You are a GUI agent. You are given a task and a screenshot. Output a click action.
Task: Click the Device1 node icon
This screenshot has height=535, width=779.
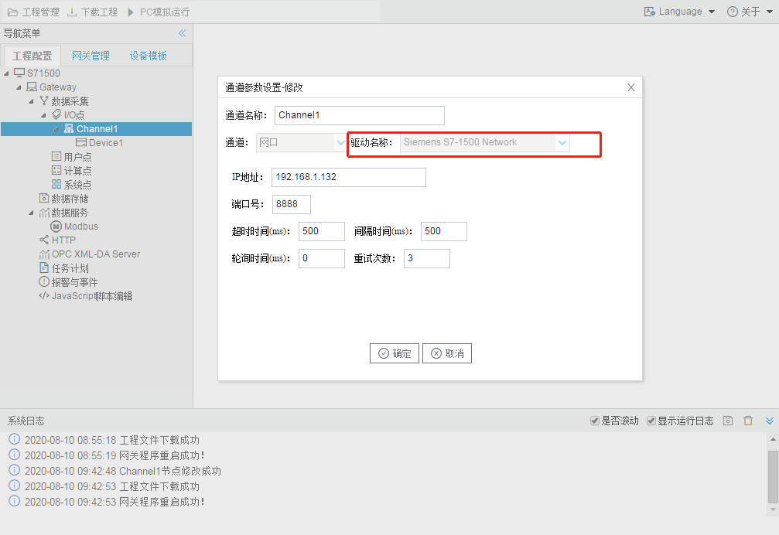(x=81, y=142)
